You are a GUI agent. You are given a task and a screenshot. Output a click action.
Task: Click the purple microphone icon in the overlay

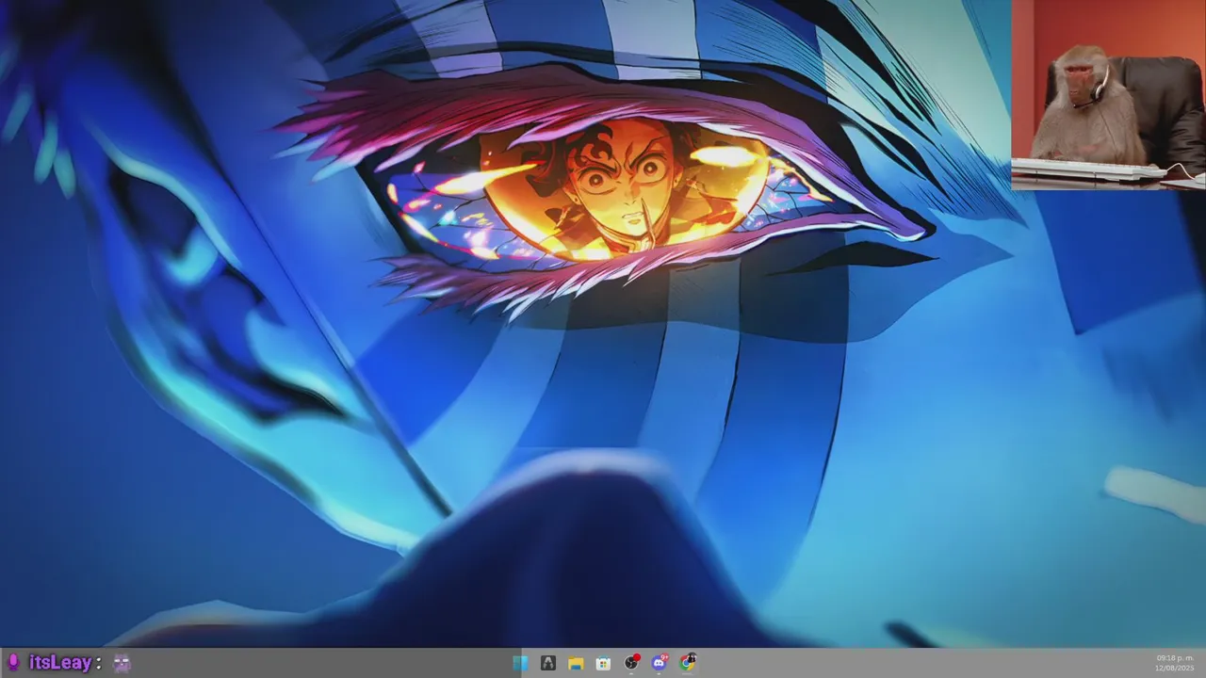[x=13, y=663]
